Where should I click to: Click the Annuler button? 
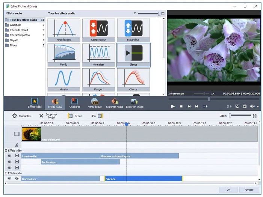[249, 189]
